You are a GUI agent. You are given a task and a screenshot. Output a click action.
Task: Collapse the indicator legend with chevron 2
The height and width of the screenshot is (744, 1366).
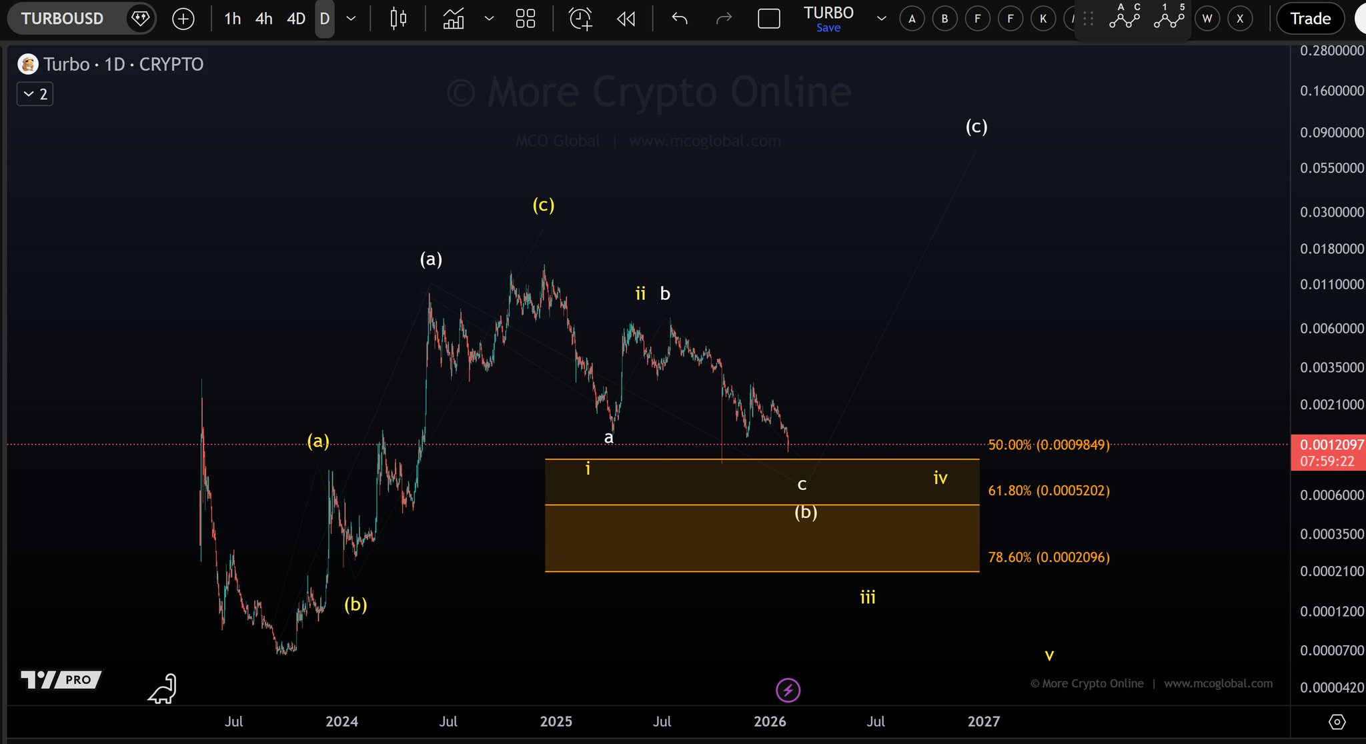point(35,94)
